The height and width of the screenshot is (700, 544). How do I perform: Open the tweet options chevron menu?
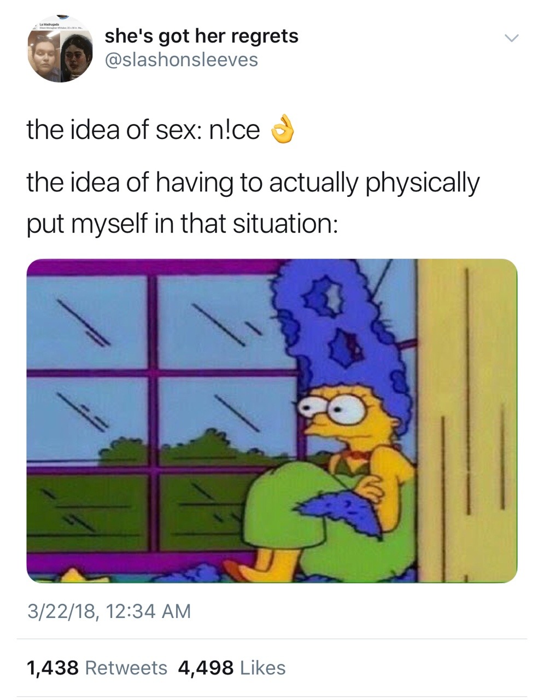(511, 38)
